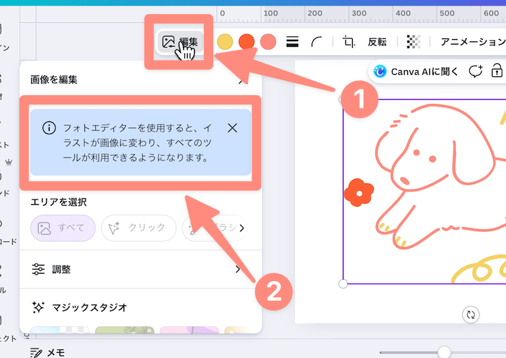Click the エリアを選択 section label
The image size is (506, 358).
coord(59,202)
